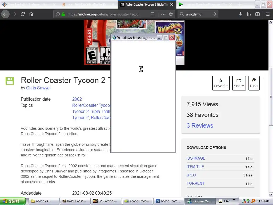Screen dimensions: 273x205
Task: Click the search magnifier icon beside wincdemu
Action: (x=182, y=14)
